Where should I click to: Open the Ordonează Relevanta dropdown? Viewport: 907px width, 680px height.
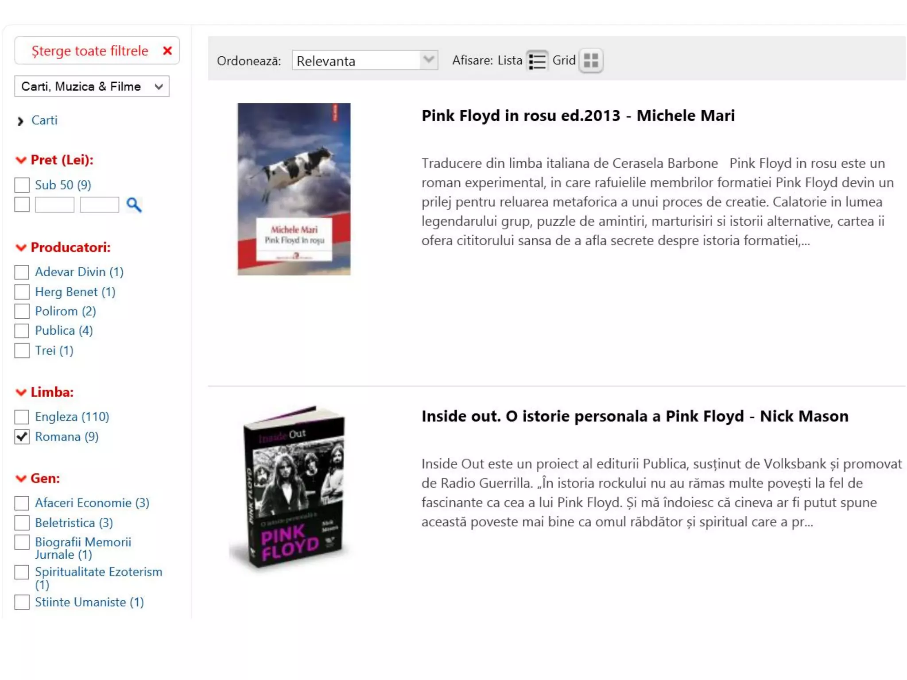click(x=364, y=61)
